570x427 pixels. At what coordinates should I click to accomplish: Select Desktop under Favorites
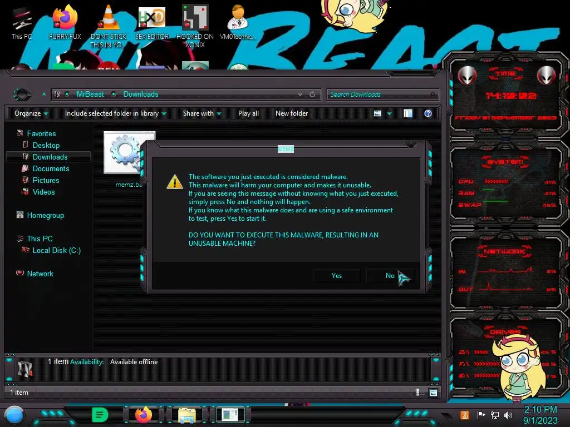(46, 145)
